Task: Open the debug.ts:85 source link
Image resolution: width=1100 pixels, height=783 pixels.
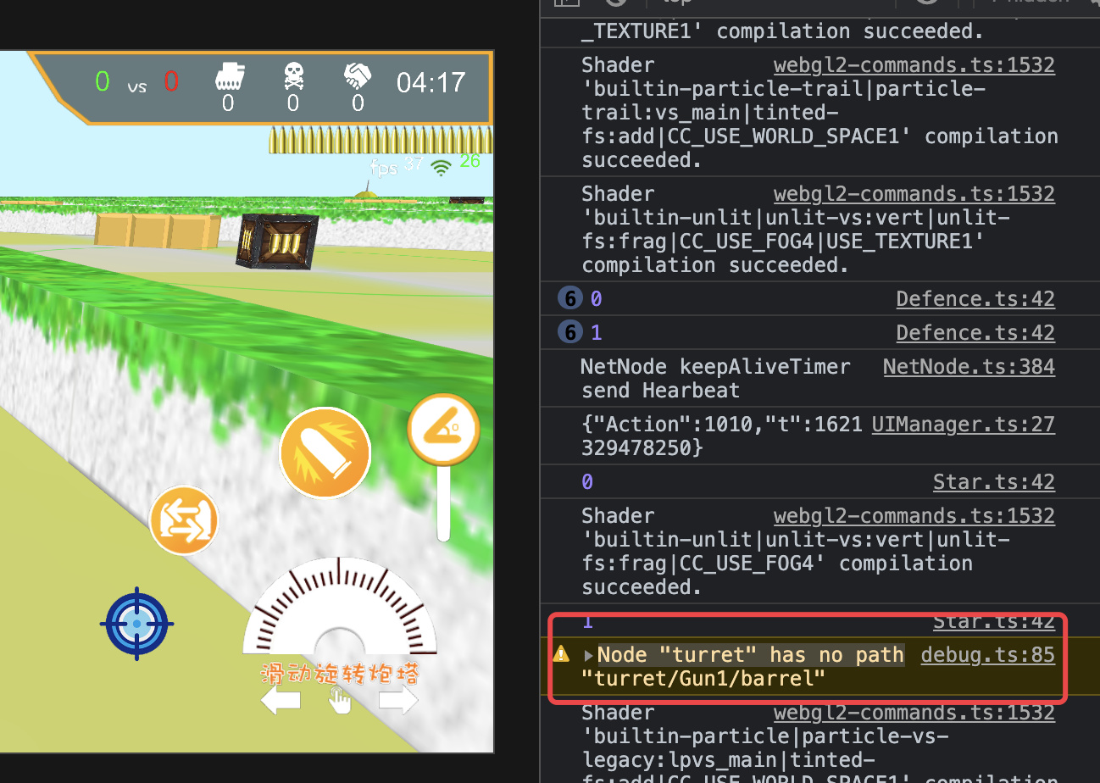Action: [988, 654]
